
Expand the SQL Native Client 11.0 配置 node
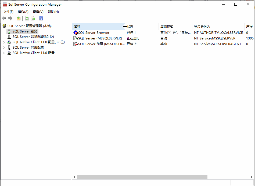point(4,53)
